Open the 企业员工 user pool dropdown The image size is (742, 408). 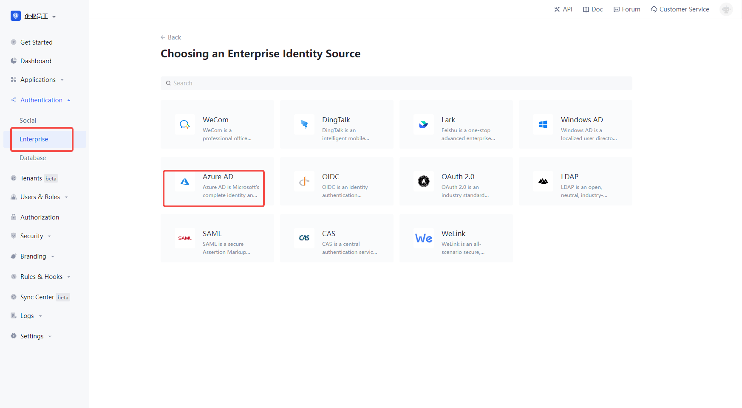click(34, 16)
